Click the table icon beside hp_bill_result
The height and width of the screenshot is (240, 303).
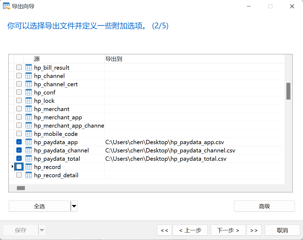[28, 67]
